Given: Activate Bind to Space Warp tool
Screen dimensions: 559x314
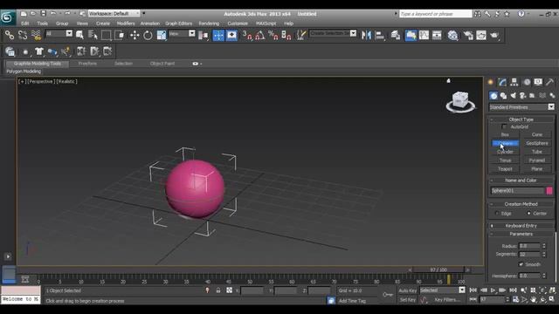Looking at the screenshot, I should 36,35.
